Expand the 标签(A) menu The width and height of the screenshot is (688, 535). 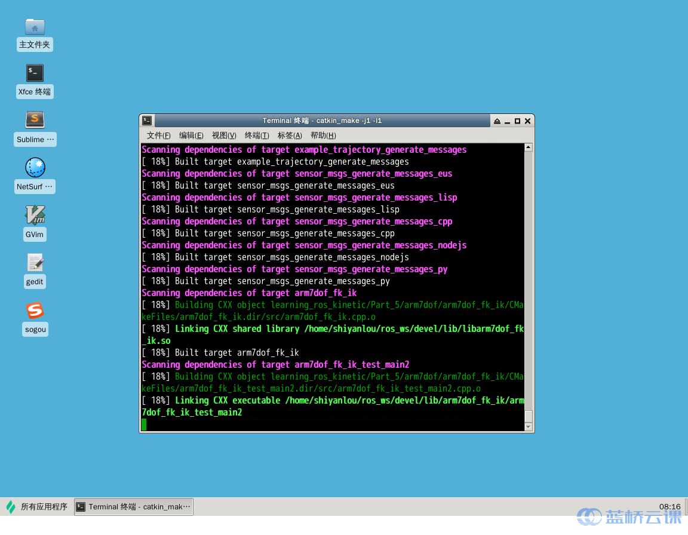click(x=290, y=136)
